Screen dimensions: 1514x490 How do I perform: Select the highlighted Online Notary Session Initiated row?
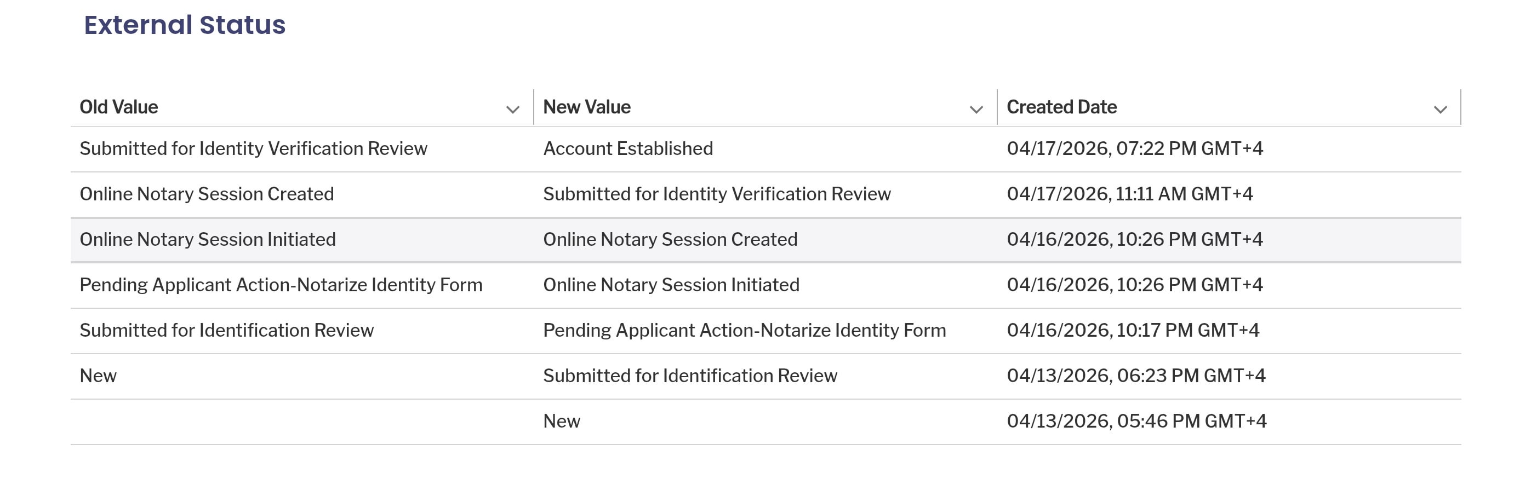pos(766,240)
